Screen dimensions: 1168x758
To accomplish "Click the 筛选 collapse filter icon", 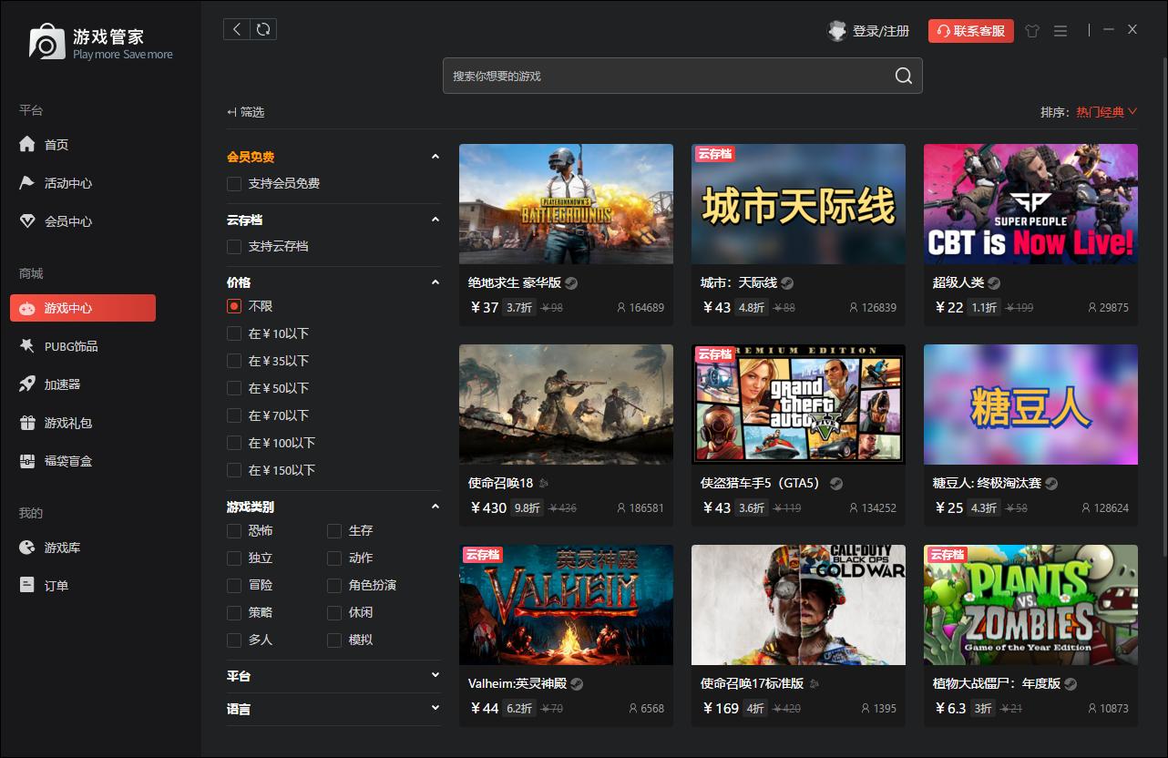I will point(231,112).
